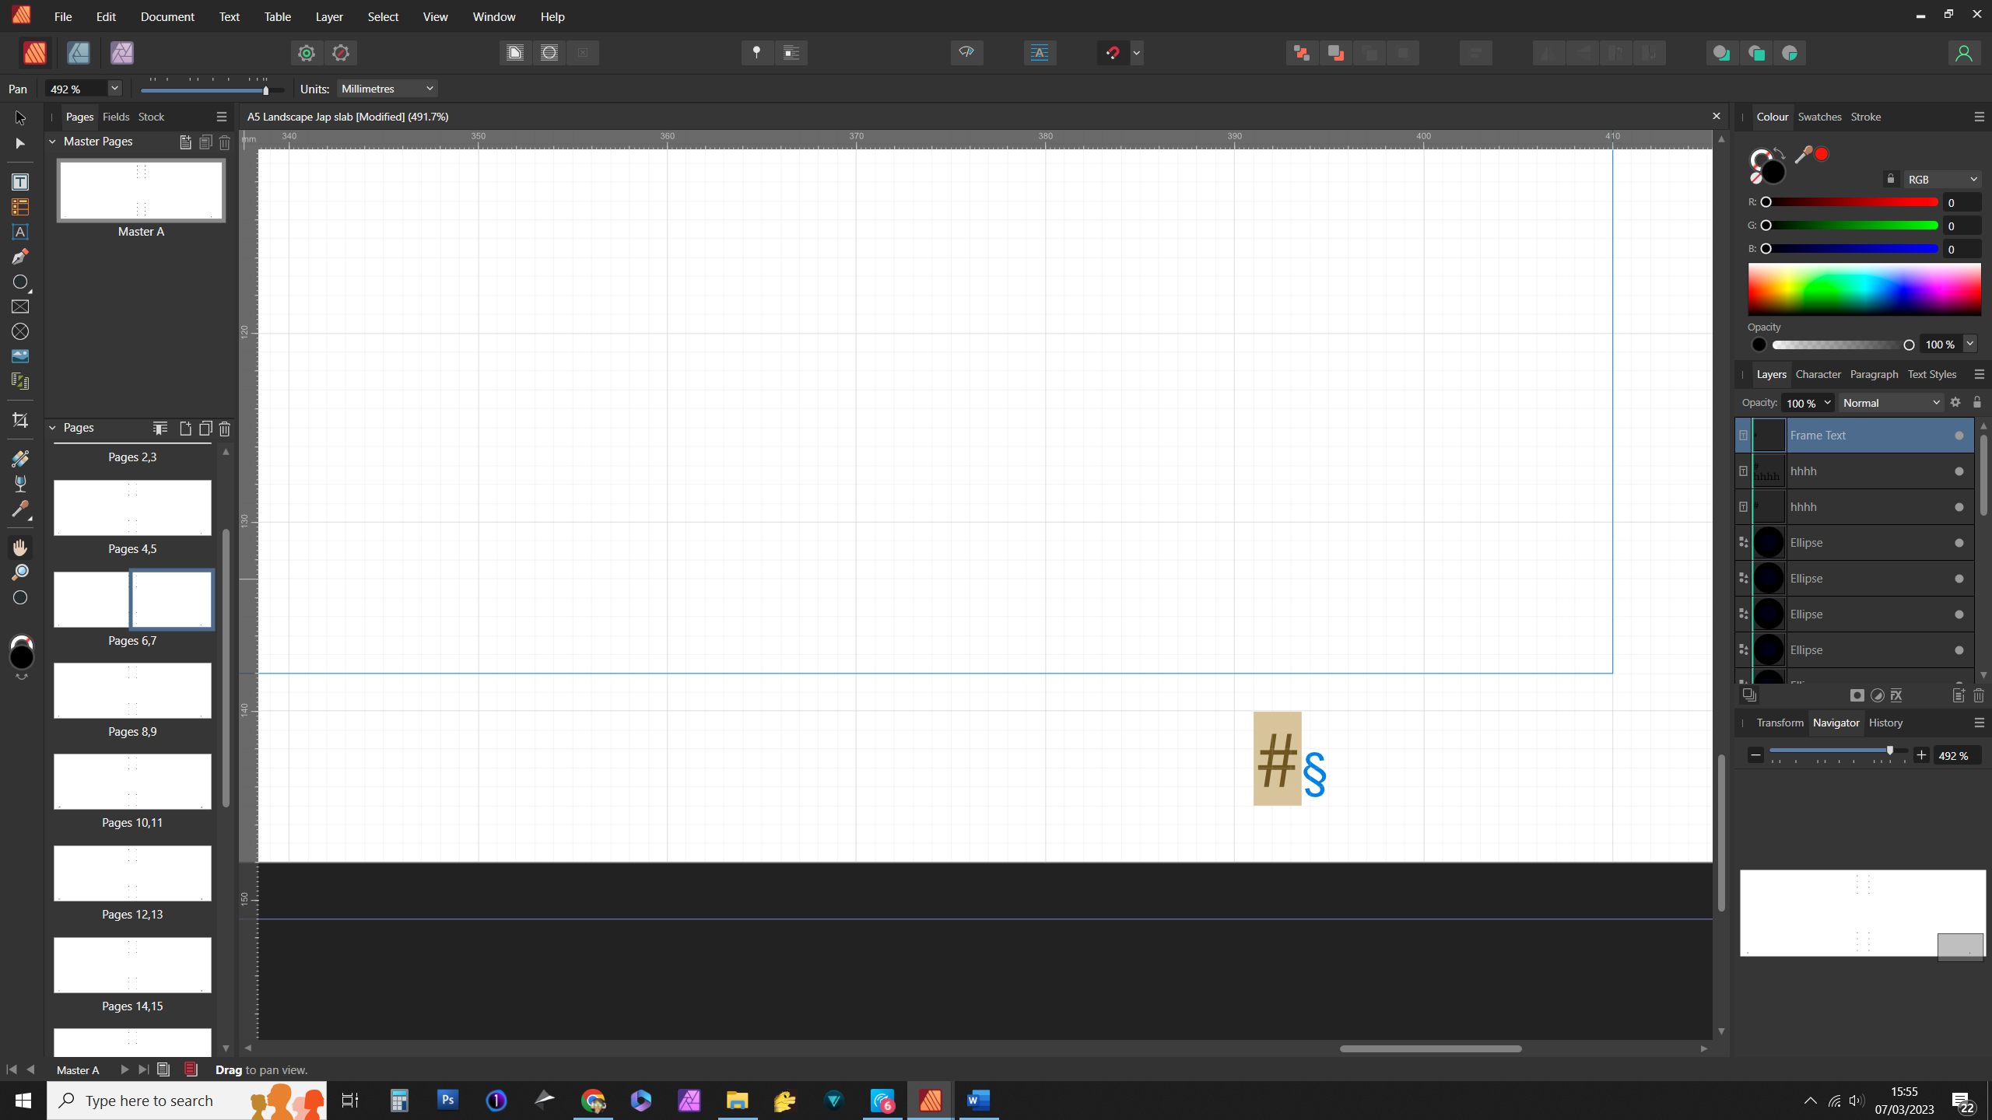Delete the selected layer via trash icon
The height and width of the screenshot is (1120, 1992).
tap(1979, 695)
